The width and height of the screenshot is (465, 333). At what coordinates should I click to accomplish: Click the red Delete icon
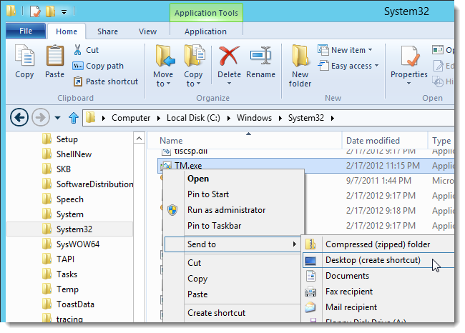(x=229, y=56)
